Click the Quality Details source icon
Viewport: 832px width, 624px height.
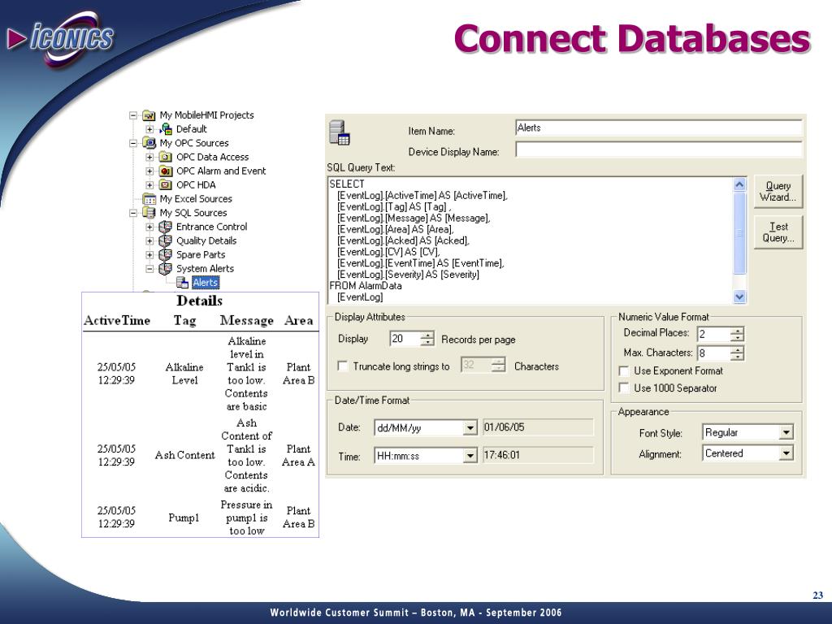click(x=166, y=240)
